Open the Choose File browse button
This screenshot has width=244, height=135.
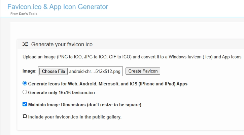pyautogui.click(x=54, y=71)
